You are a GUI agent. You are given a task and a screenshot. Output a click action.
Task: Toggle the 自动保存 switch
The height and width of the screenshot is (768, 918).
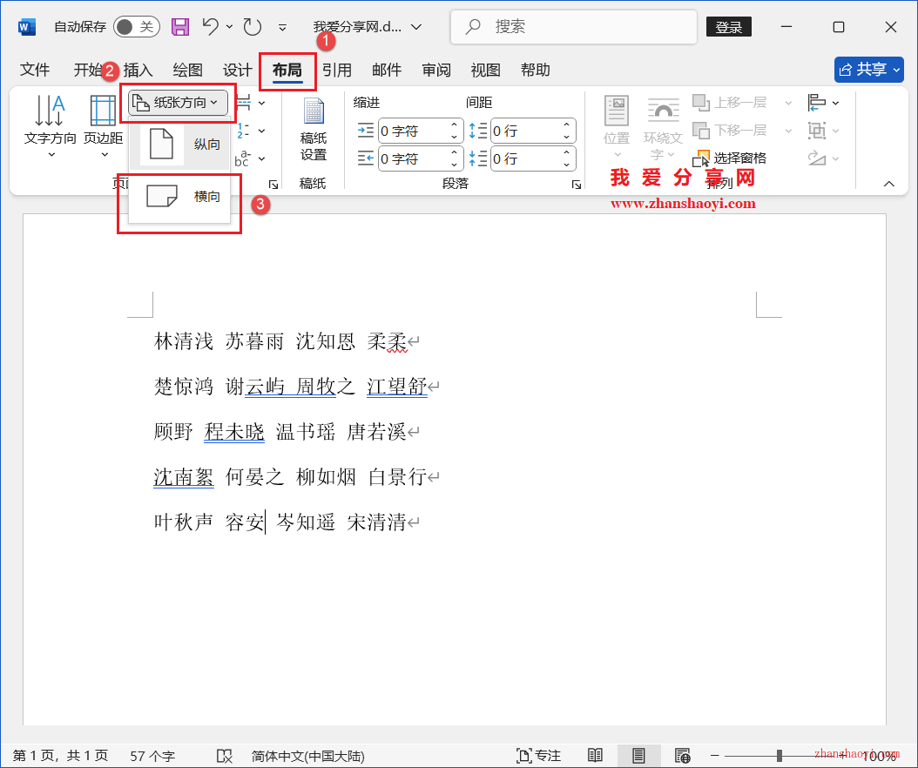[x=137, y=27]
